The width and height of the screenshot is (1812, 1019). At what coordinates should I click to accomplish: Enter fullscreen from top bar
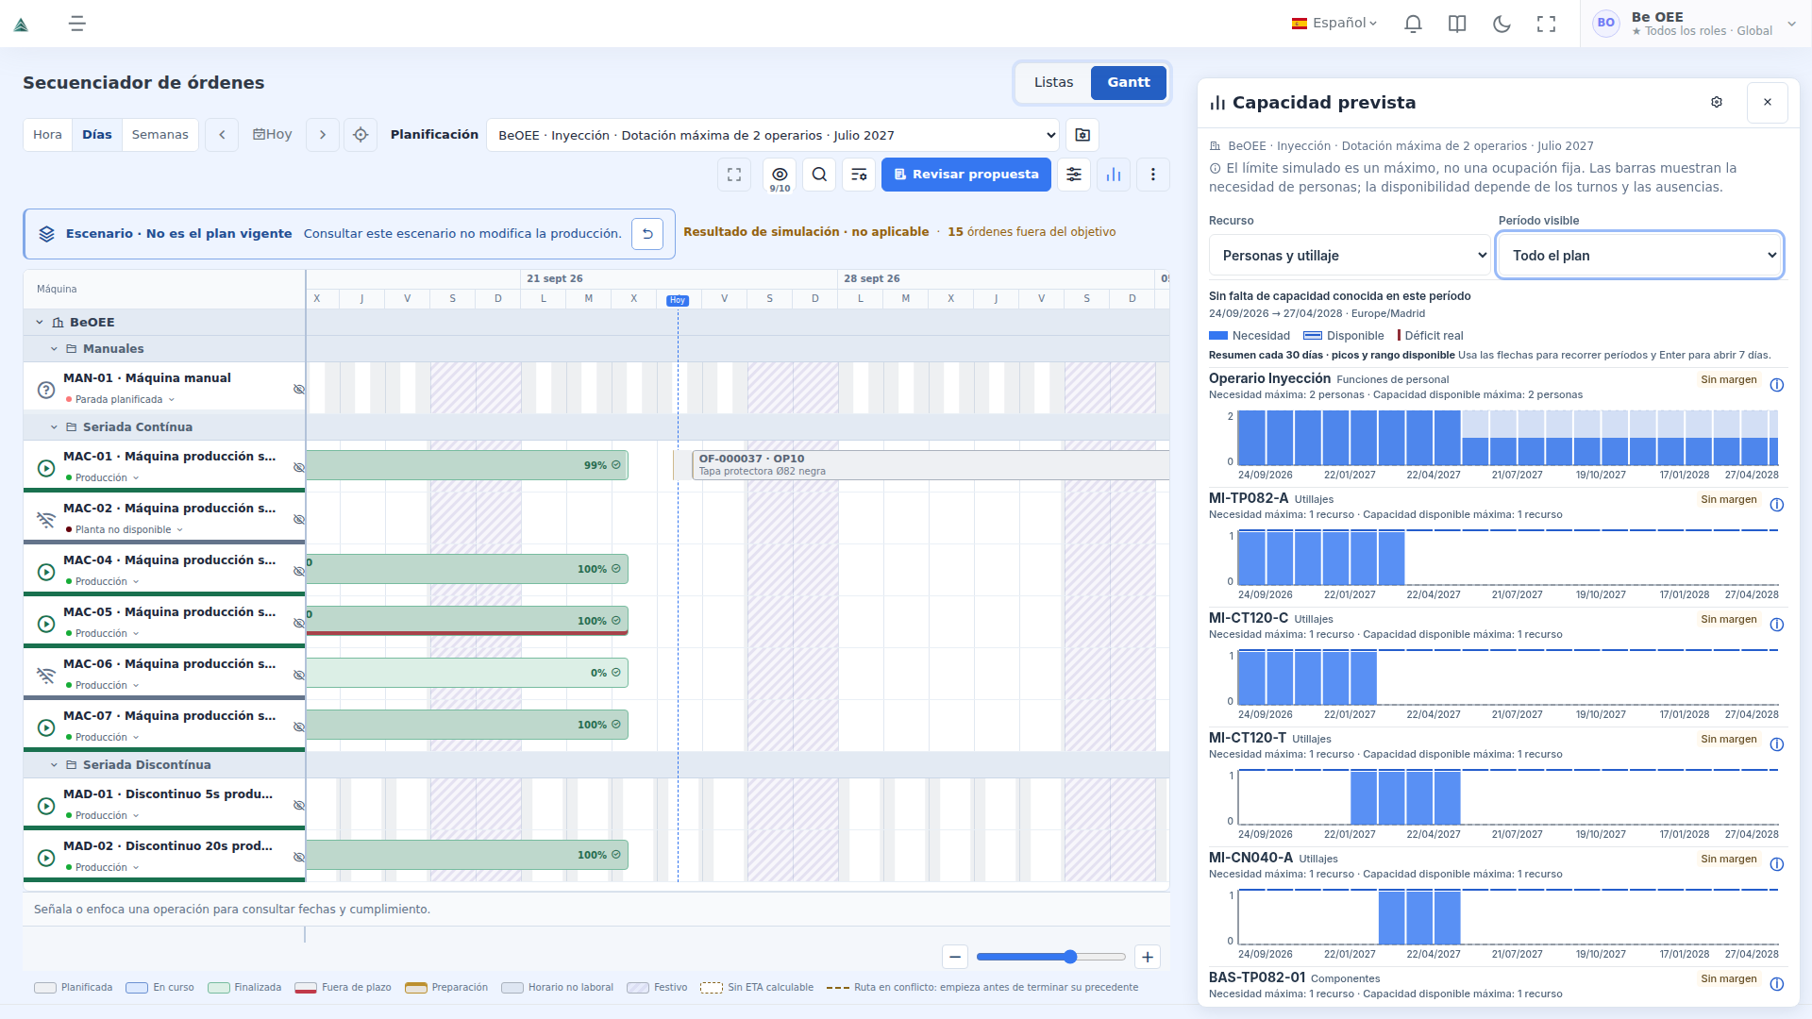(1546, 24)
